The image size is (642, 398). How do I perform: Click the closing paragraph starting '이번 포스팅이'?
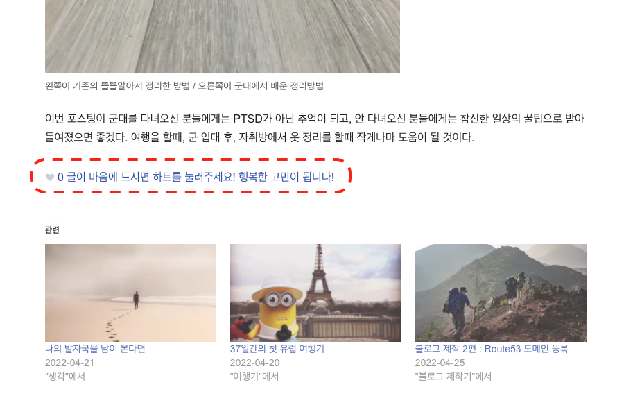[x=315, y=128]
